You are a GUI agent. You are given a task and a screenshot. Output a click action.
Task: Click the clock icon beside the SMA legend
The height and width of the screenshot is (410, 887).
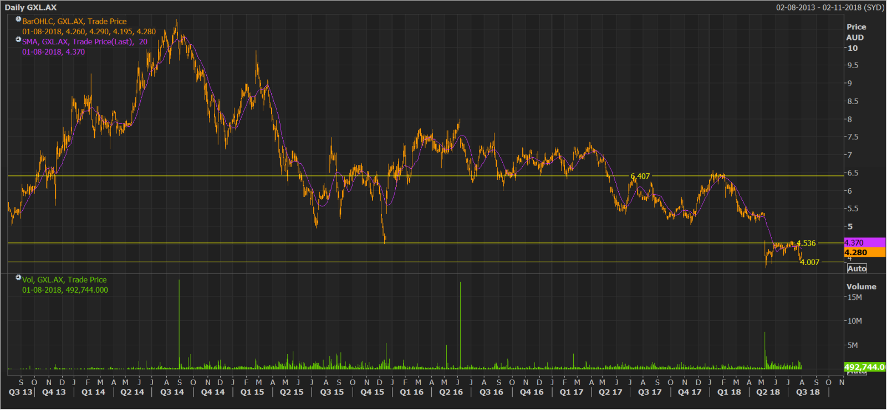pos(18,39)
